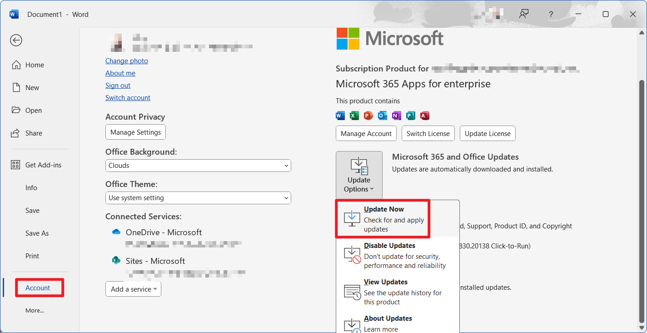Click the New document icon in the sidebar
This screenshot has height=333, width=647.
tap(16, 87)
